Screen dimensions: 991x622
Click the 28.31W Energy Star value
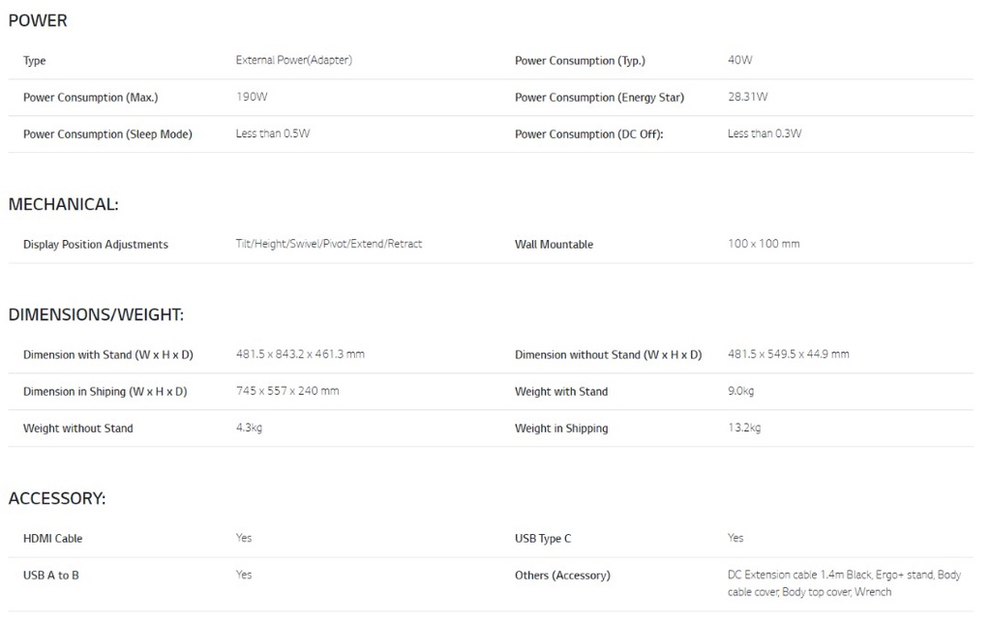click(747, 97)
